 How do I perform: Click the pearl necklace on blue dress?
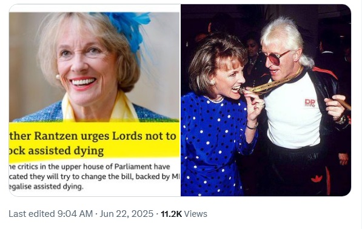coord(214,99)
